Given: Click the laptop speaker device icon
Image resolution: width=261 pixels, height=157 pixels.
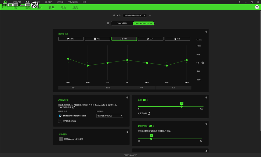Looking at the screenshot, I should (108, 23).
